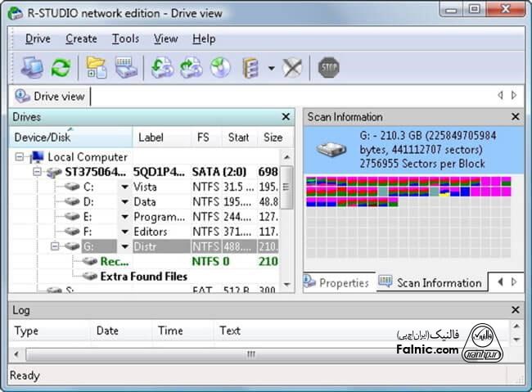Open the dropdown arrow beside C: drive
Image resolution: width=532 pixels, height=392 pixels.
[124, 187]
